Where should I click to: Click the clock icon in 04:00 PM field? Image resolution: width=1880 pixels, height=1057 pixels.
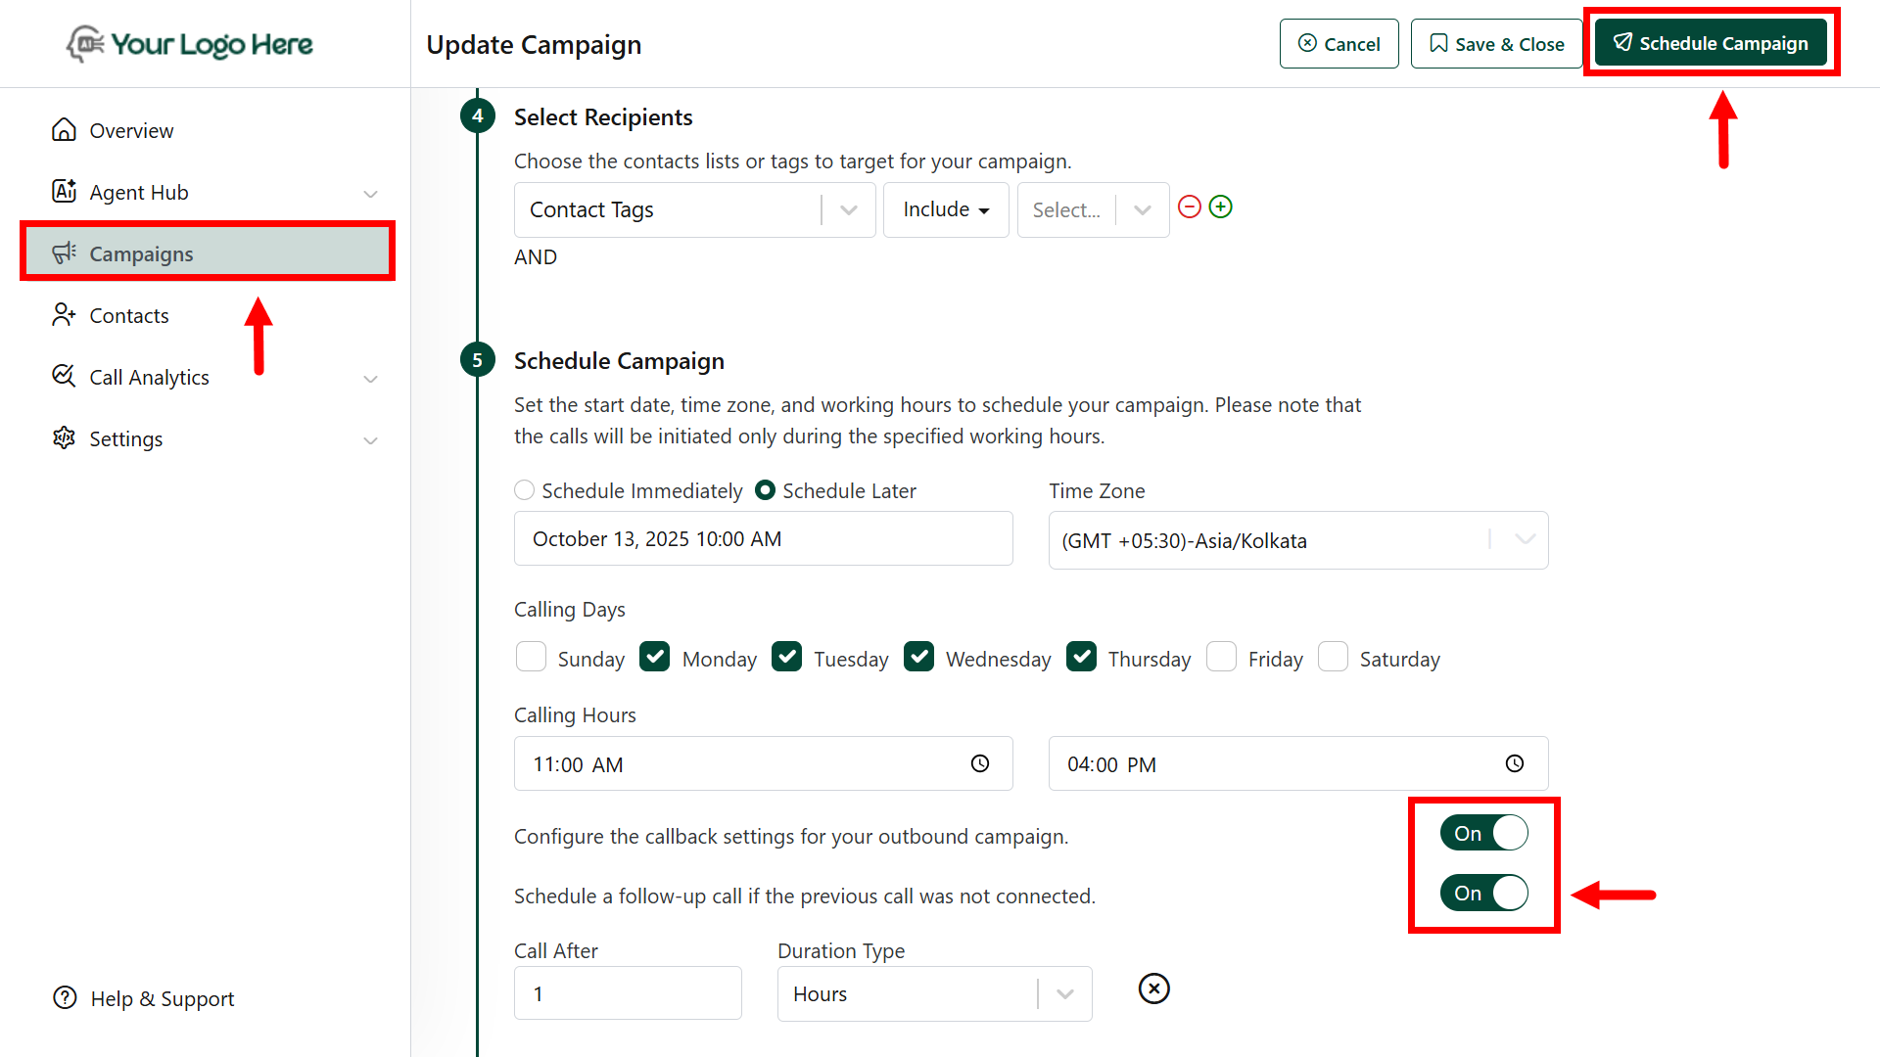pyautogui.click(x=1515, y=764)
